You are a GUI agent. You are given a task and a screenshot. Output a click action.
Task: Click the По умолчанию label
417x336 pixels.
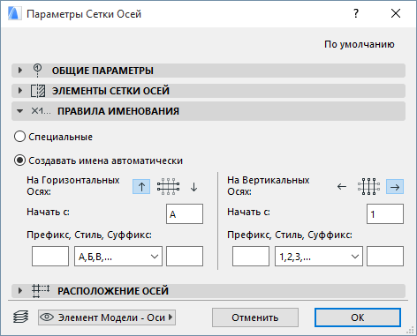click(360, 44)
